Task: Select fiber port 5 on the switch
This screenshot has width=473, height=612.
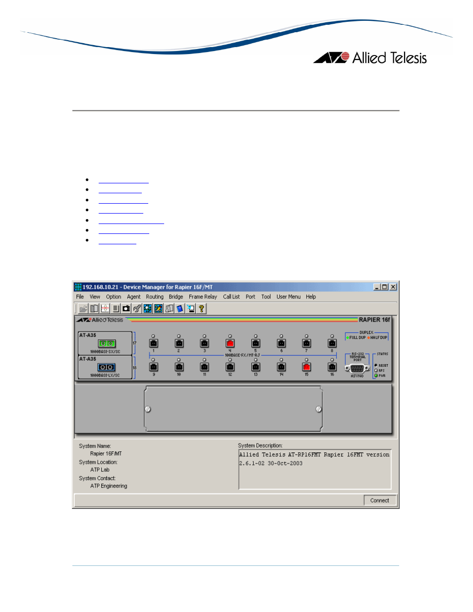Action: click(256, 343)
